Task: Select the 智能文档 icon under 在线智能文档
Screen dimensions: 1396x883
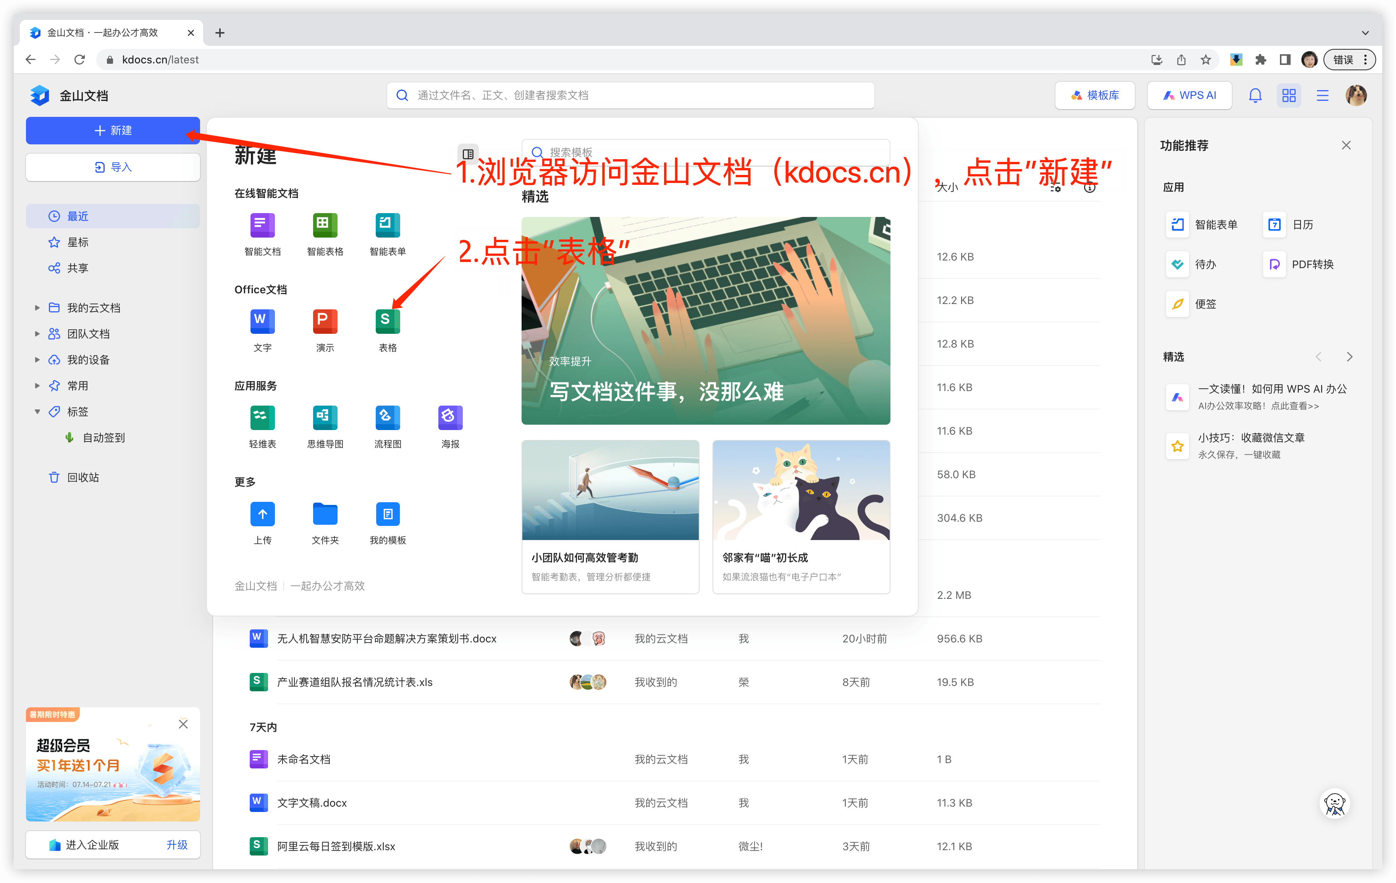Action: 262,225
